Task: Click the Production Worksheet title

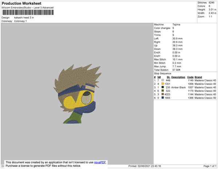Action: (x=21, y=3)
